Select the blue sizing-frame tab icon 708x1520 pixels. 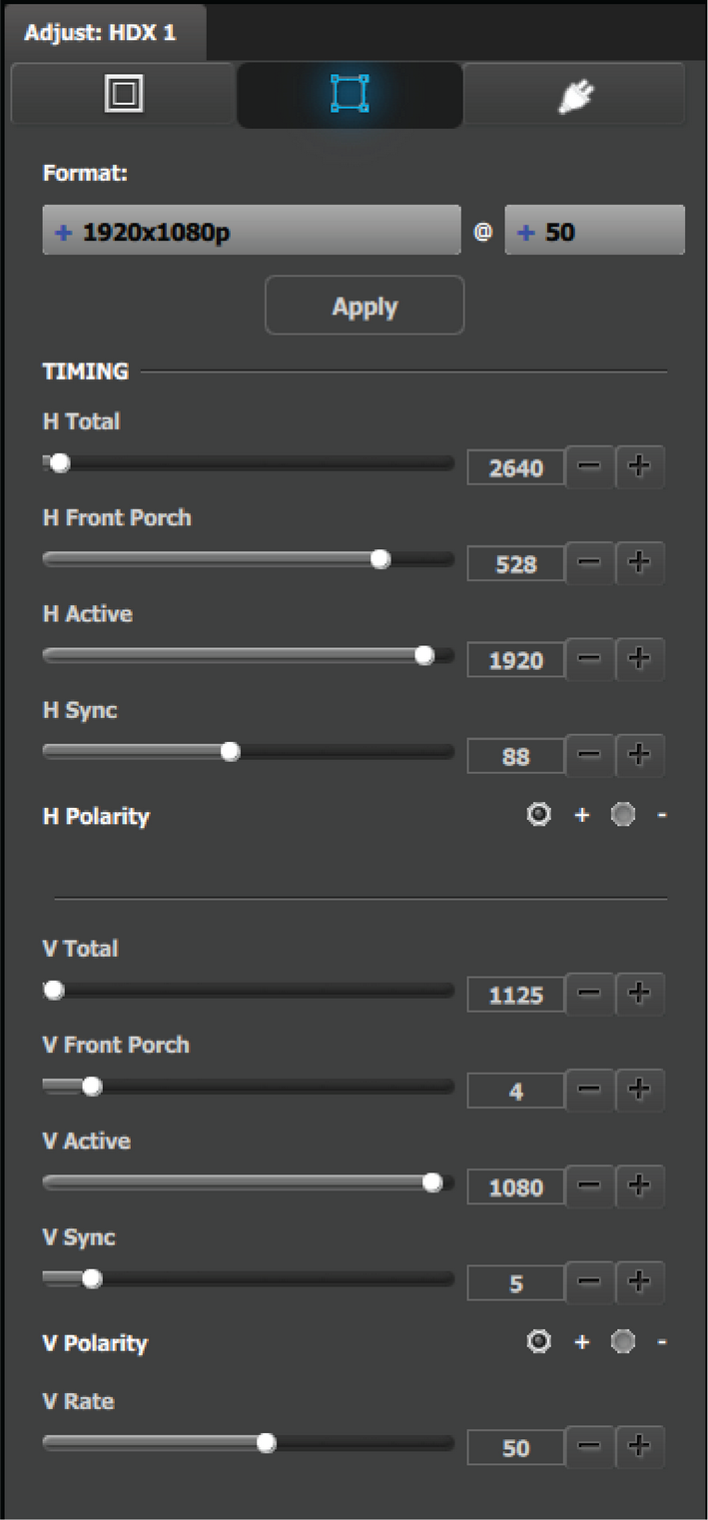(350, 95)
